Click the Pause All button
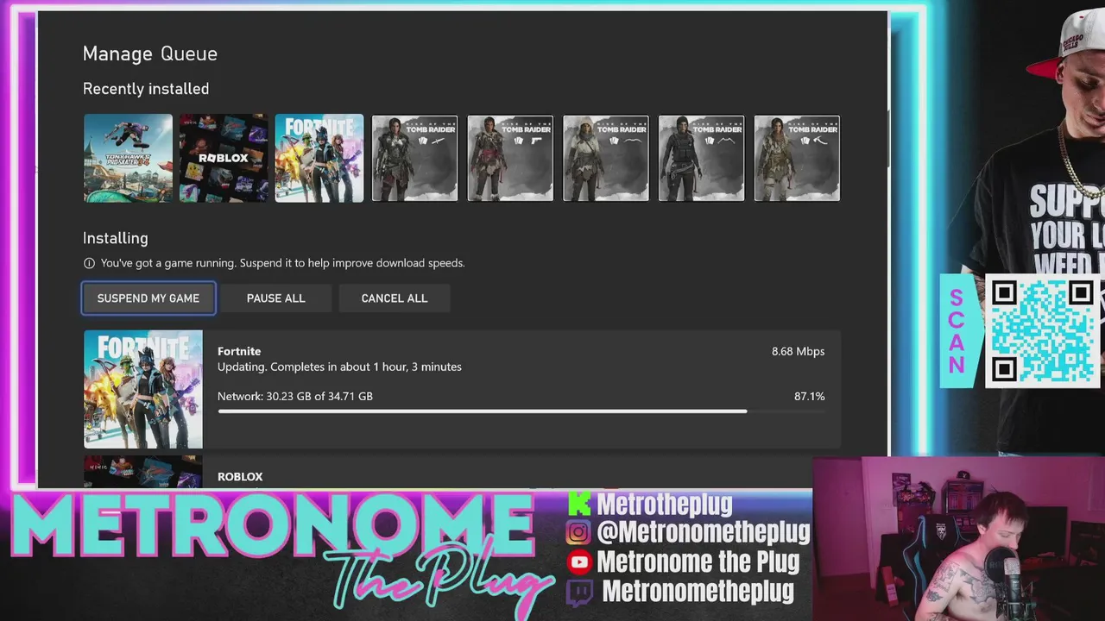 (275, 298)
